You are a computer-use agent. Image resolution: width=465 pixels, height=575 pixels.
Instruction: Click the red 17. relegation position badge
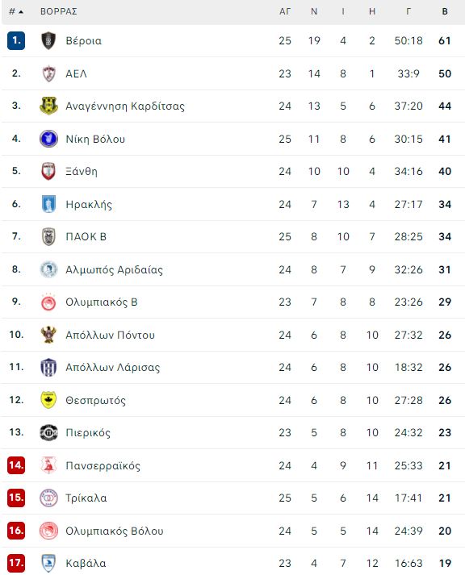point(16,563)
